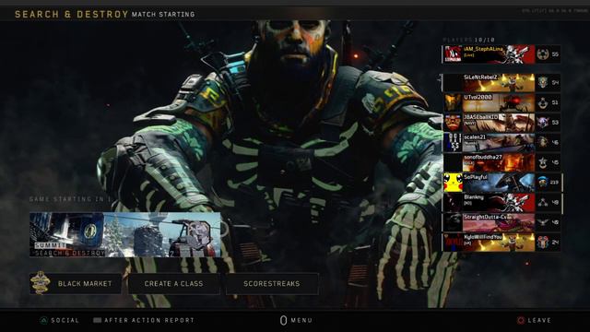Select player StraightOutta-Cvill in the list
Screen dimensions: 590x332
tap(501, 222)
